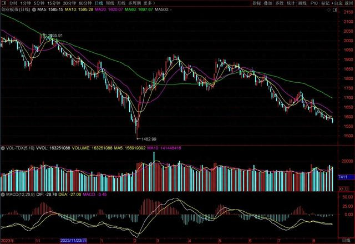Add to watchlist with +自选
The image size is (355, 244).
[337, 3]
